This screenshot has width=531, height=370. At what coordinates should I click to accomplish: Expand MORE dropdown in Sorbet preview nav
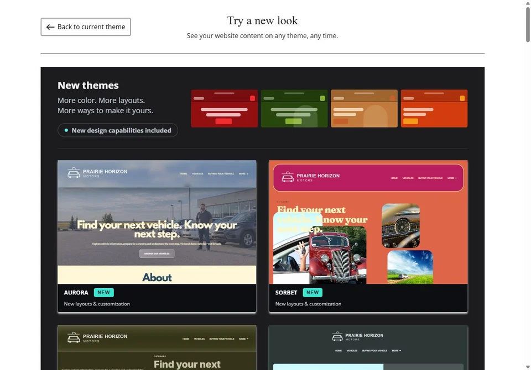tap(452, 178)
